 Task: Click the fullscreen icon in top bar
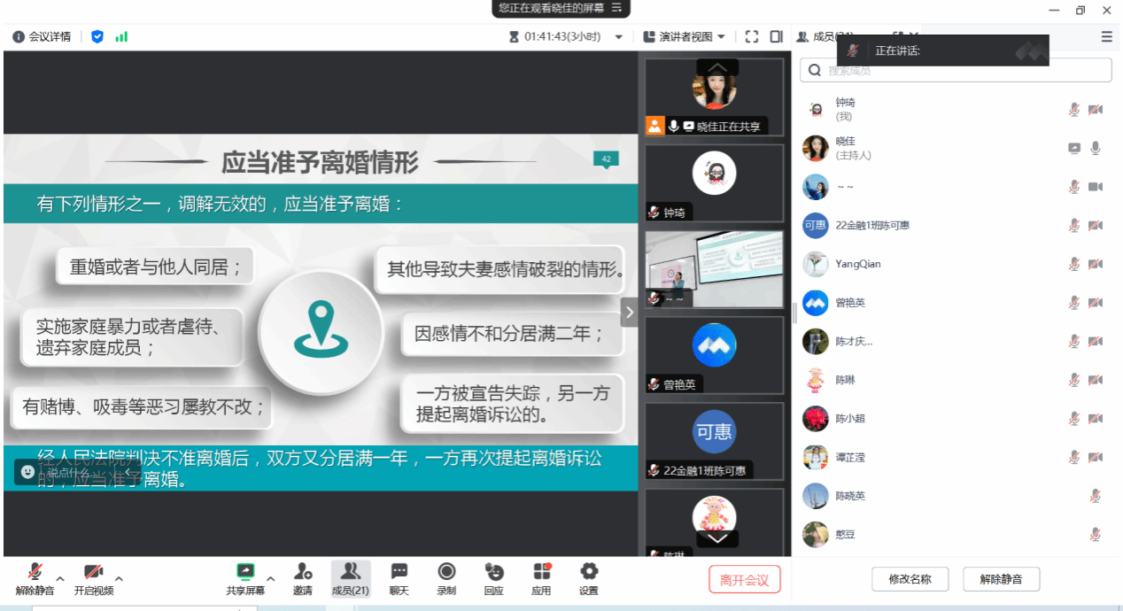coord(752,36)
